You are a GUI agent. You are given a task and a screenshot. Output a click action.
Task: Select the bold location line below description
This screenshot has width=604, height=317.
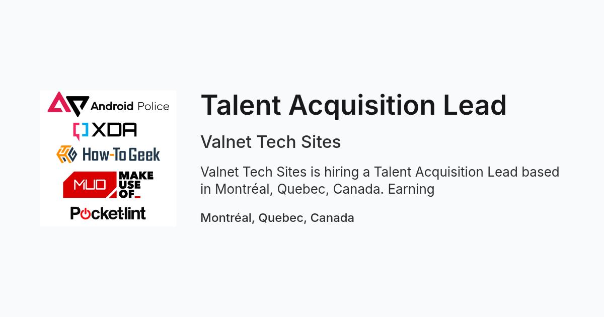click(277, 218)
